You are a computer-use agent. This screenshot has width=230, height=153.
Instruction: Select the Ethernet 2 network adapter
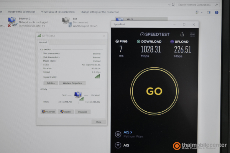[28, 22]
